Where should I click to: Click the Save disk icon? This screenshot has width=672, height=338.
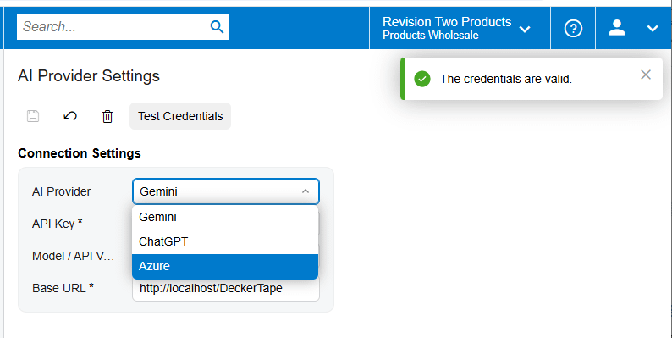pyautogui.click(x=33, y=116)
